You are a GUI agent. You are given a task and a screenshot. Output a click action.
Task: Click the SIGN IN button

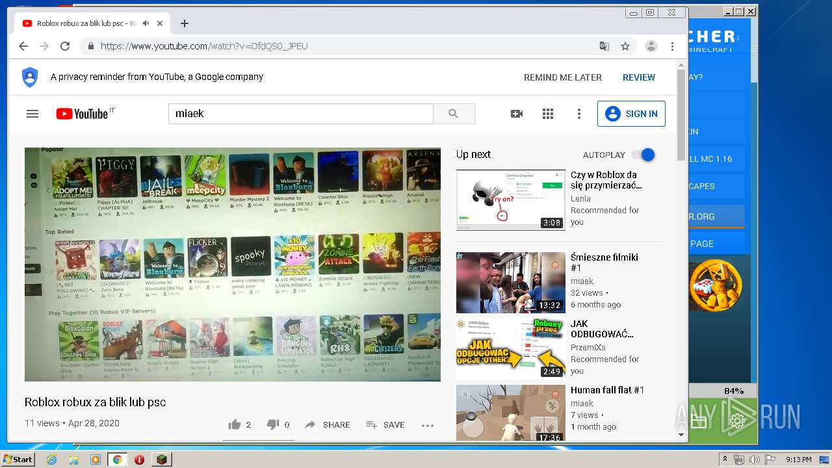[x=631, y=114]
